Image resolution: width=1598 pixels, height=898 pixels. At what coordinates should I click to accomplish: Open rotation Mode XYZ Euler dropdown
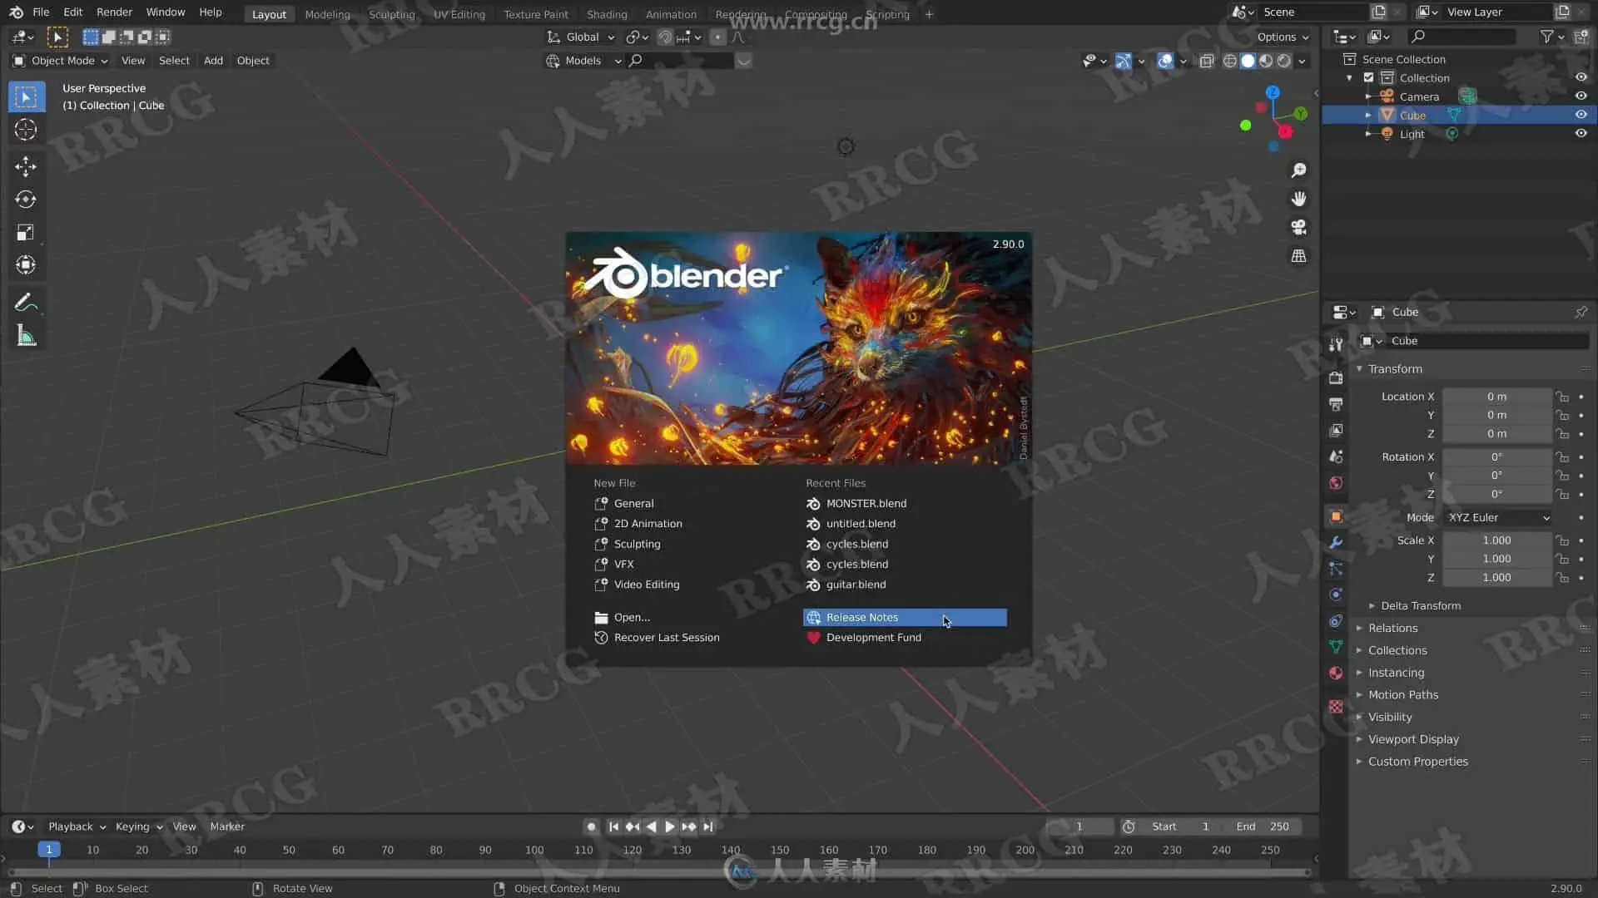1498,517
